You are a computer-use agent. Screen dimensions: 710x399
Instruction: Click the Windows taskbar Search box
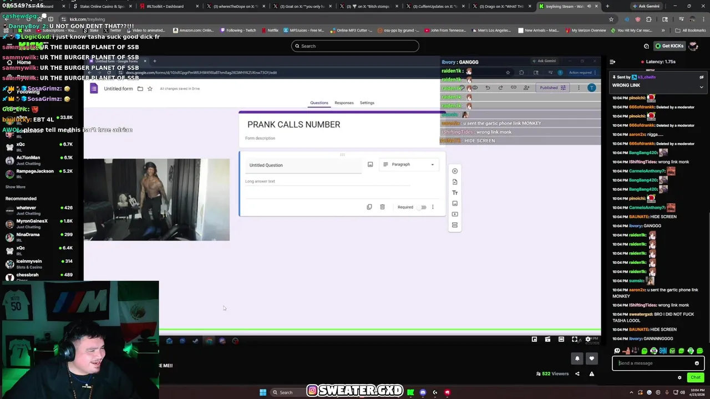pos(286,392)
